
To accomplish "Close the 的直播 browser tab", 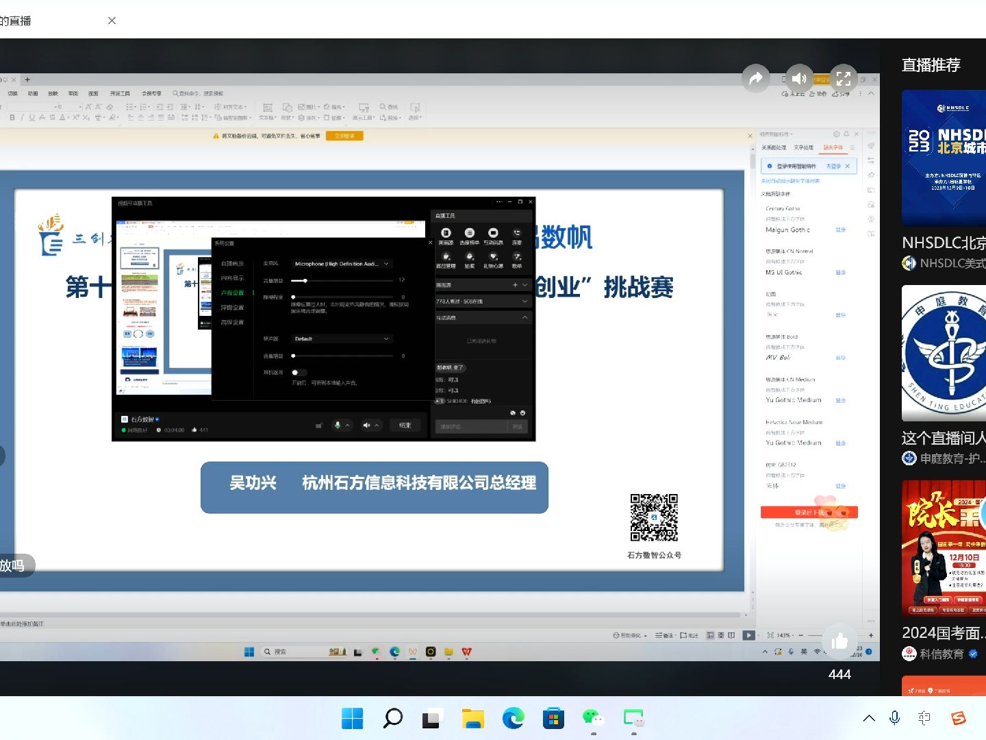I will click(x=112, y=21).
